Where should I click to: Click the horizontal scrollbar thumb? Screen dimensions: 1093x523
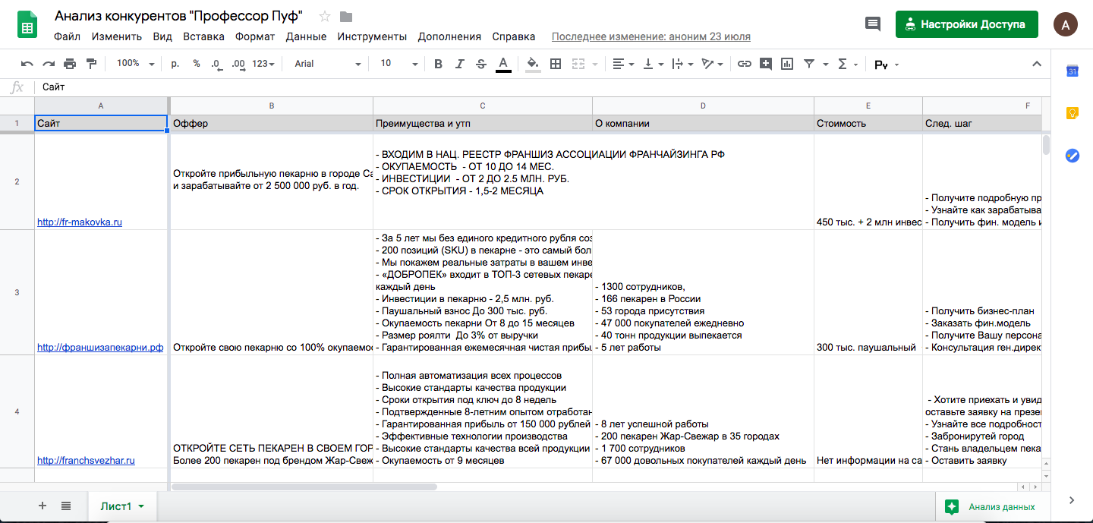pos(304,487)
